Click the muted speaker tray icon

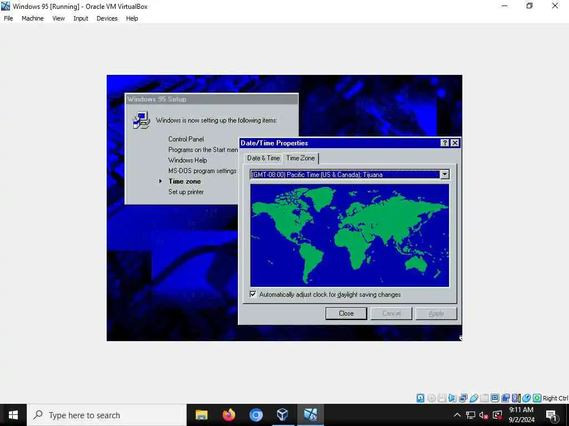click(484, 415)
